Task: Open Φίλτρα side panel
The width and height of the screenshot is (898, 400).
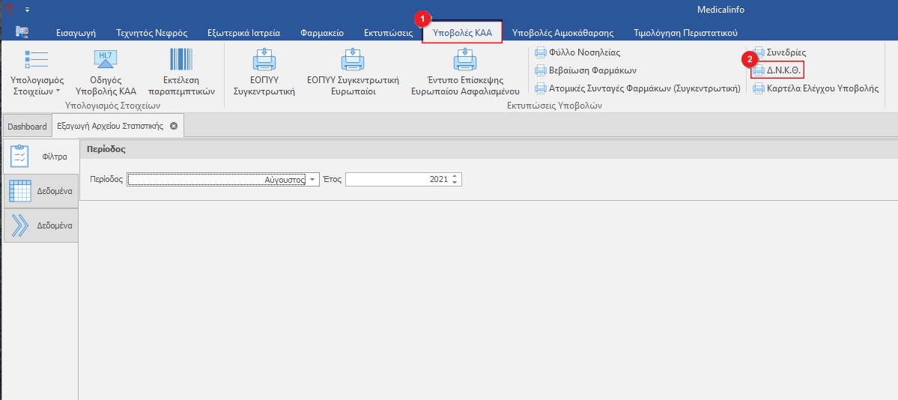Action: (x=40, y=157)
